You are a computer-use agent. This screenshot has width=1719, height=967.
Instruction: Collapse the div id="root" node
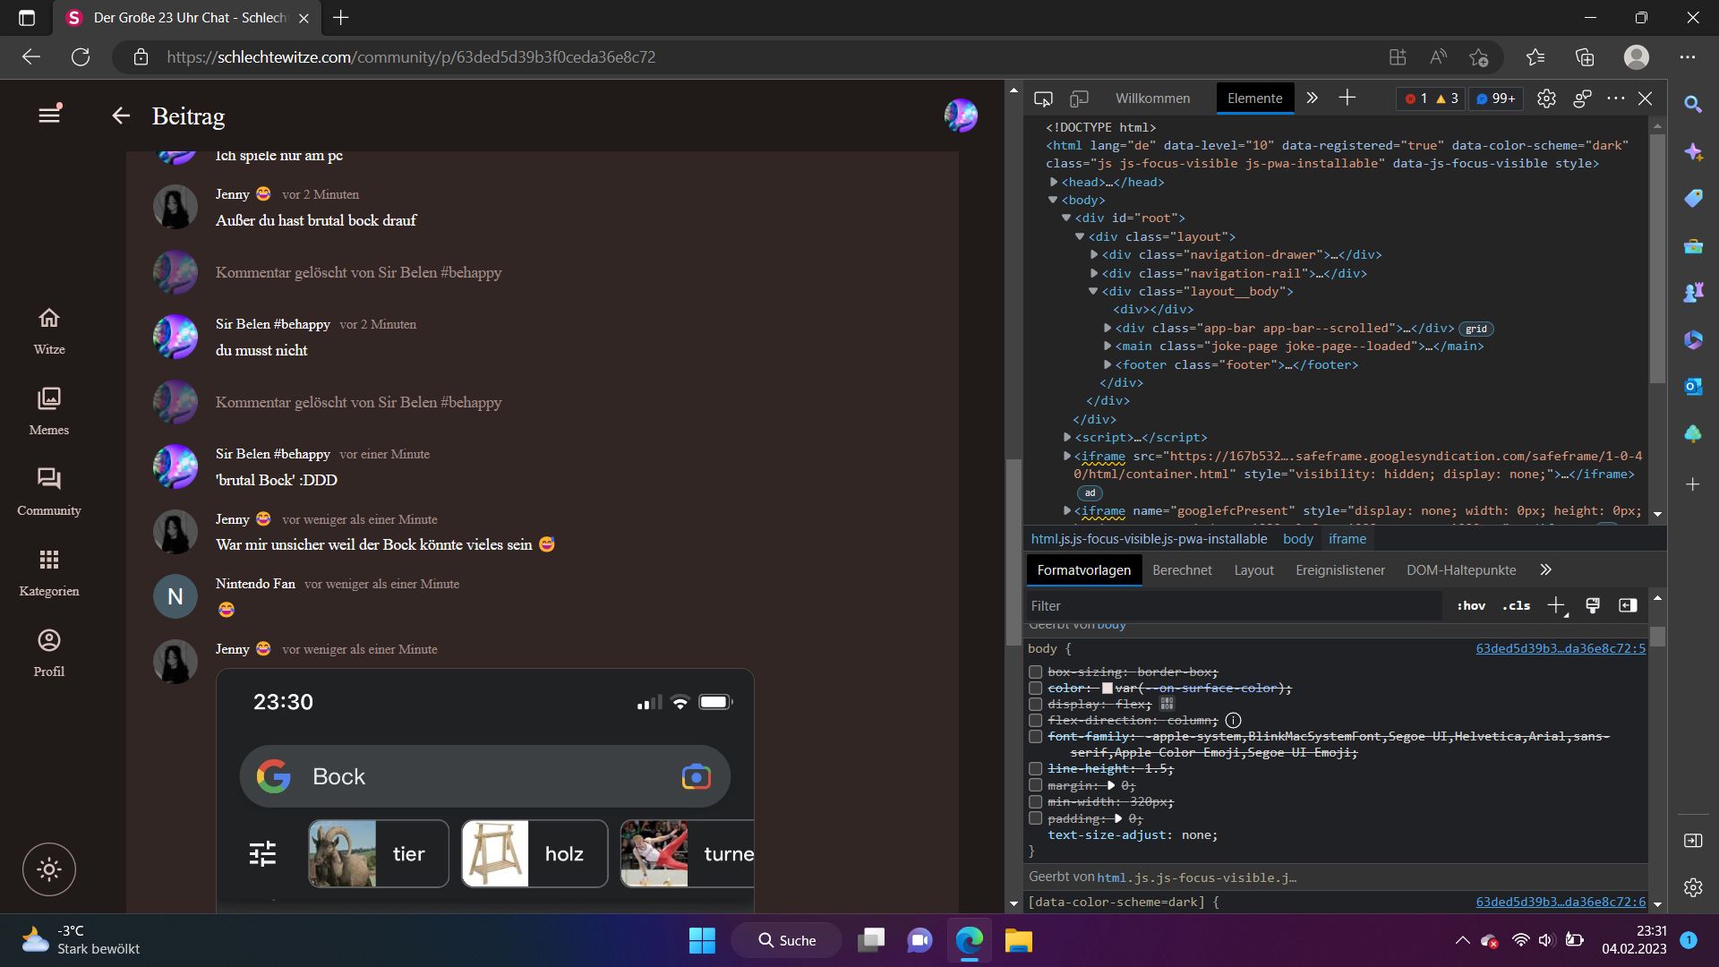tap(1066, 218)
